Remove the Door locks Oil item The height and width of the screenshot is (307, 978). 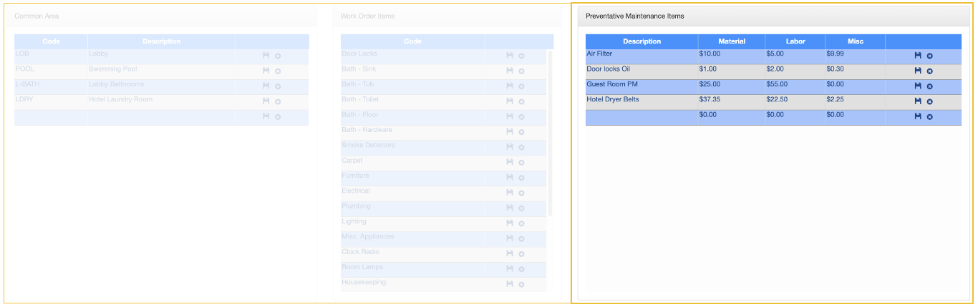pos(929,71)
